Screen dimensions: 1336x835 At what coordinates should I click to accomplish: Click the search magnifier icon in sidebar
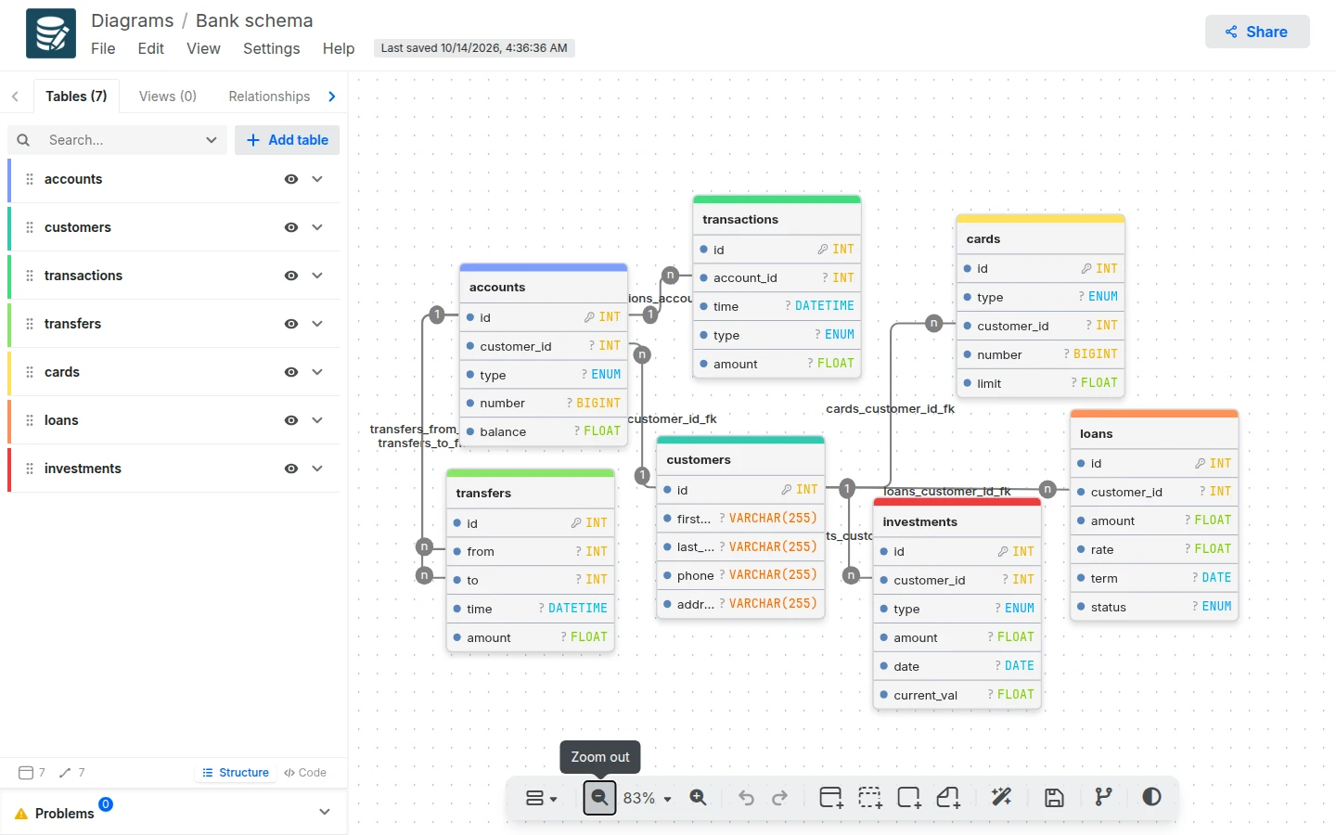click(23, 140)
